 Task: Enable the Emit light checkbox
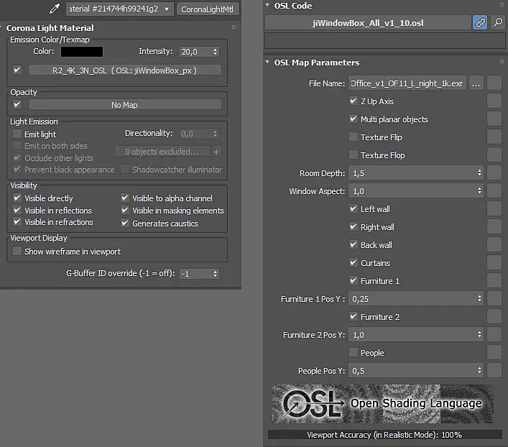point(17,134)
